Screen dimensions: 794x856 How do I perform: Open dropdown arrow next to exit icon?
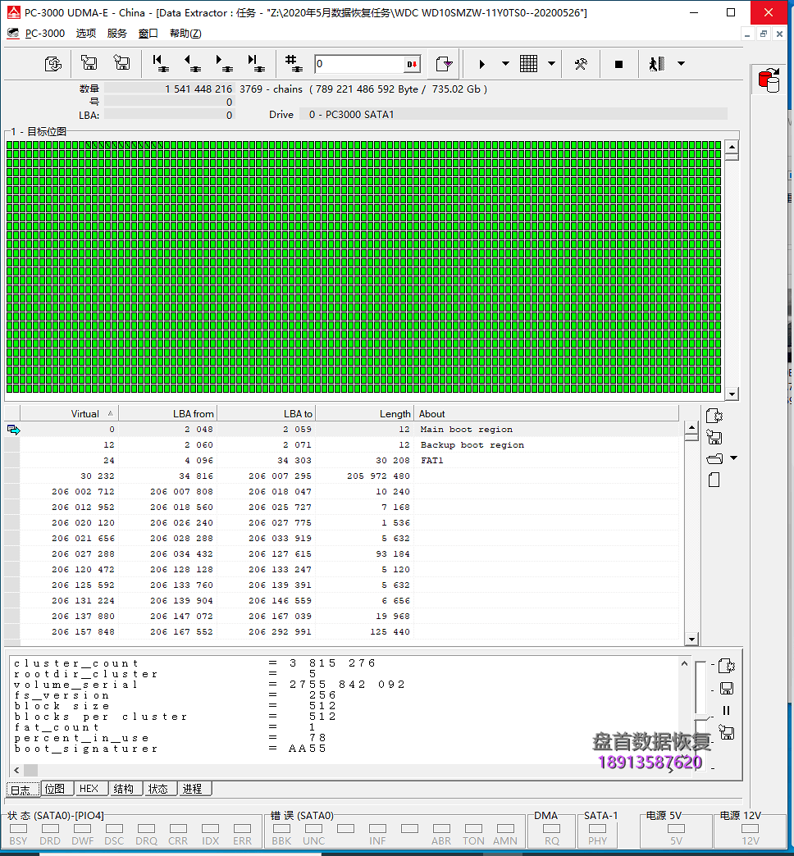click(x=681, y=64)
